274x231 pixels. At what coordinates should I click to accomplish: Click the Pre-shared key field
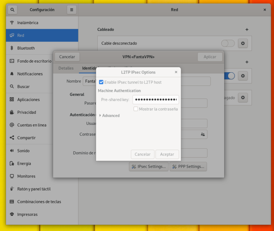(156, 100)
